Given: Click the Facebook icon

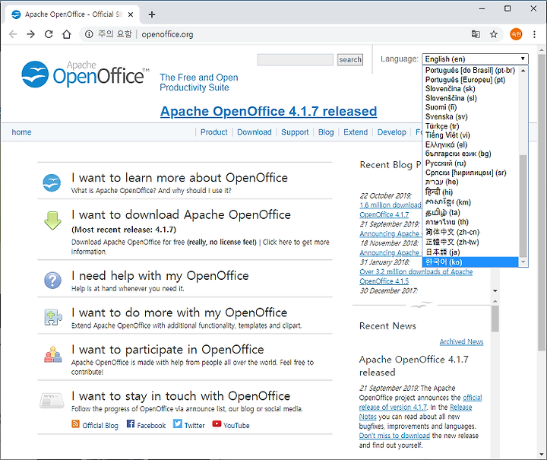Looking at the screenshot, I should tap(131, 424).
